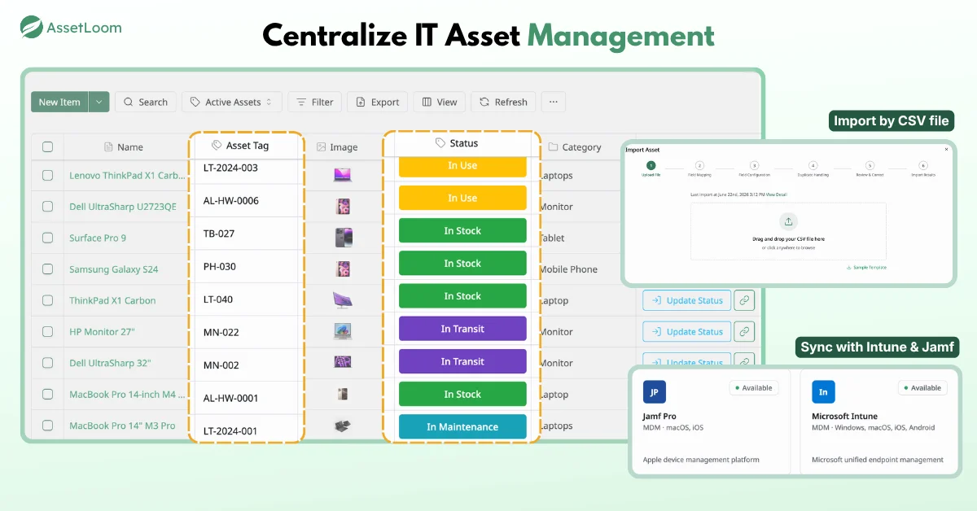
Task: Click the PH-030 asset thumbnail image
Action: 343,269
